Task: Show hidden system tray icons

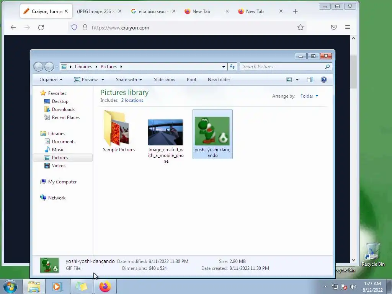Action: click(x=325, y=287)
